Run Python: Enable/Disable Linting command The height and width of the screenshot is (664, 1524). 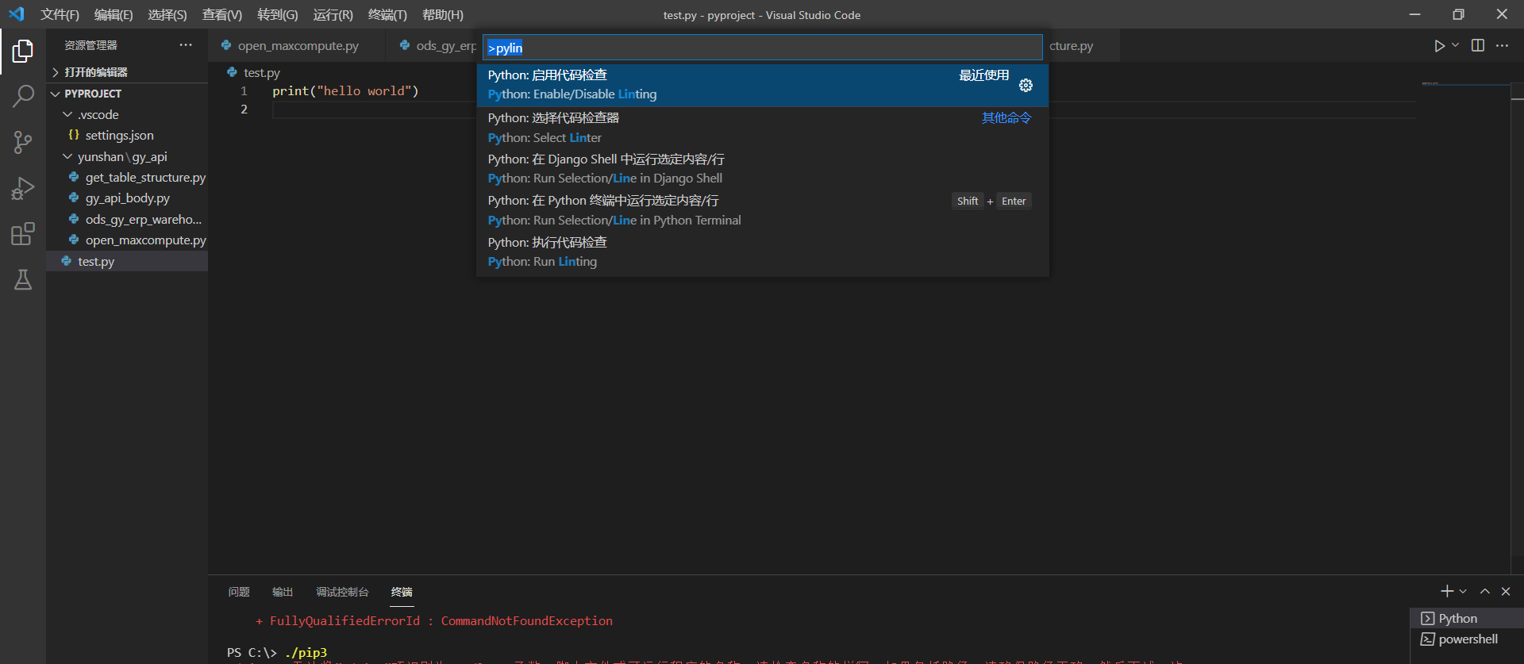[x=762, y=85]
